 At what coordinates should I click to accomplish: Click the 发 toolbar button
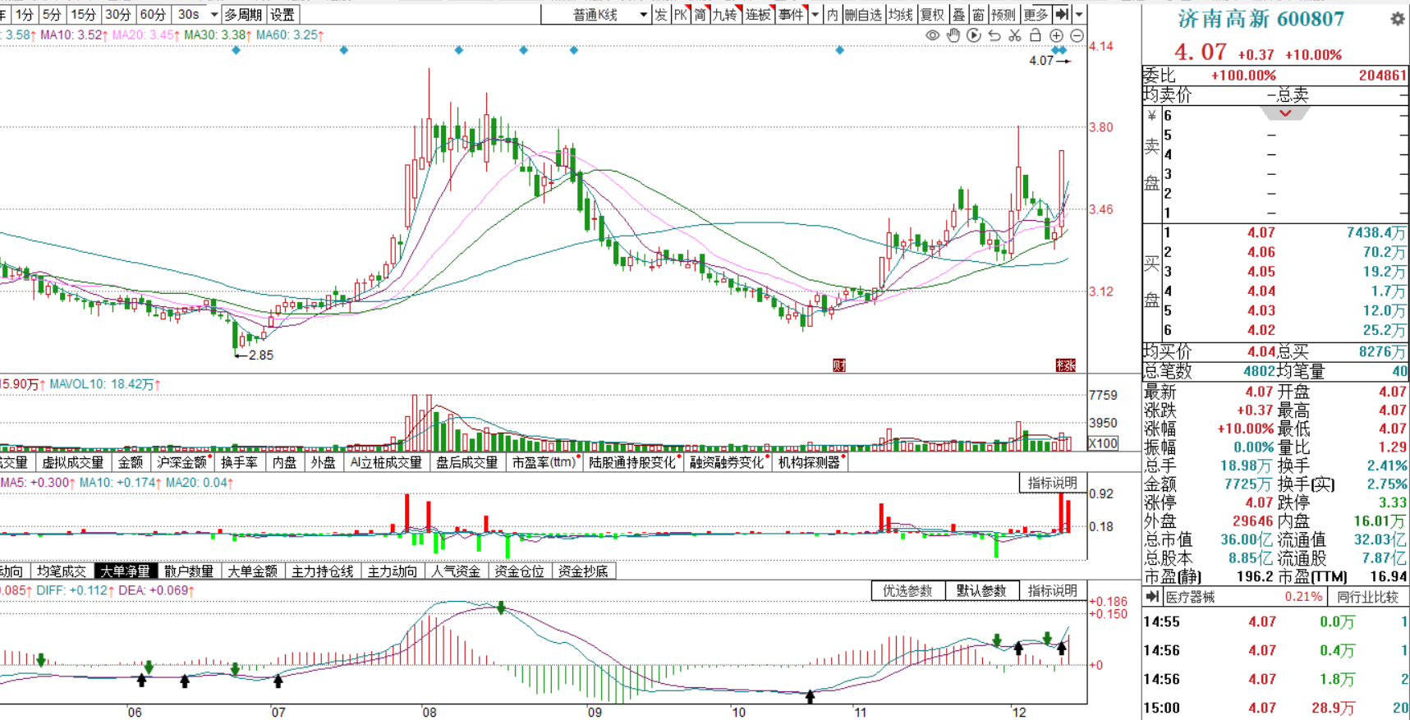click(x=661, y=14)
